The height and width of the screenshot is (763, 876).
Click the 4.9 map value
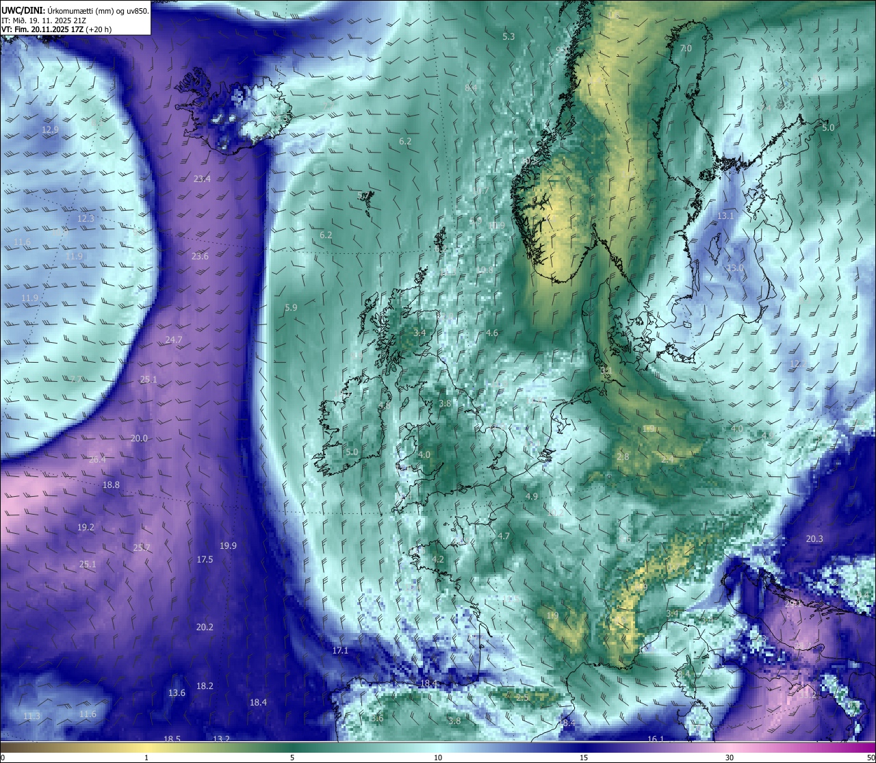(532, 496)
